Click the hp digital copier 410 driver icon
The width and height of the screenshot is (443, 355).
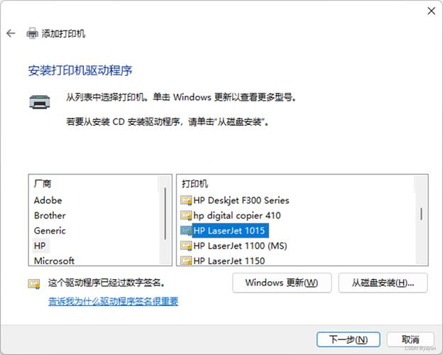pos(186,215)
